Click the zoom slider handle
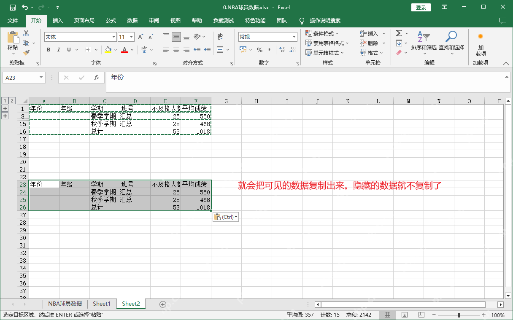This screenshot has height=320, width=513. click(x=459, y=315)
